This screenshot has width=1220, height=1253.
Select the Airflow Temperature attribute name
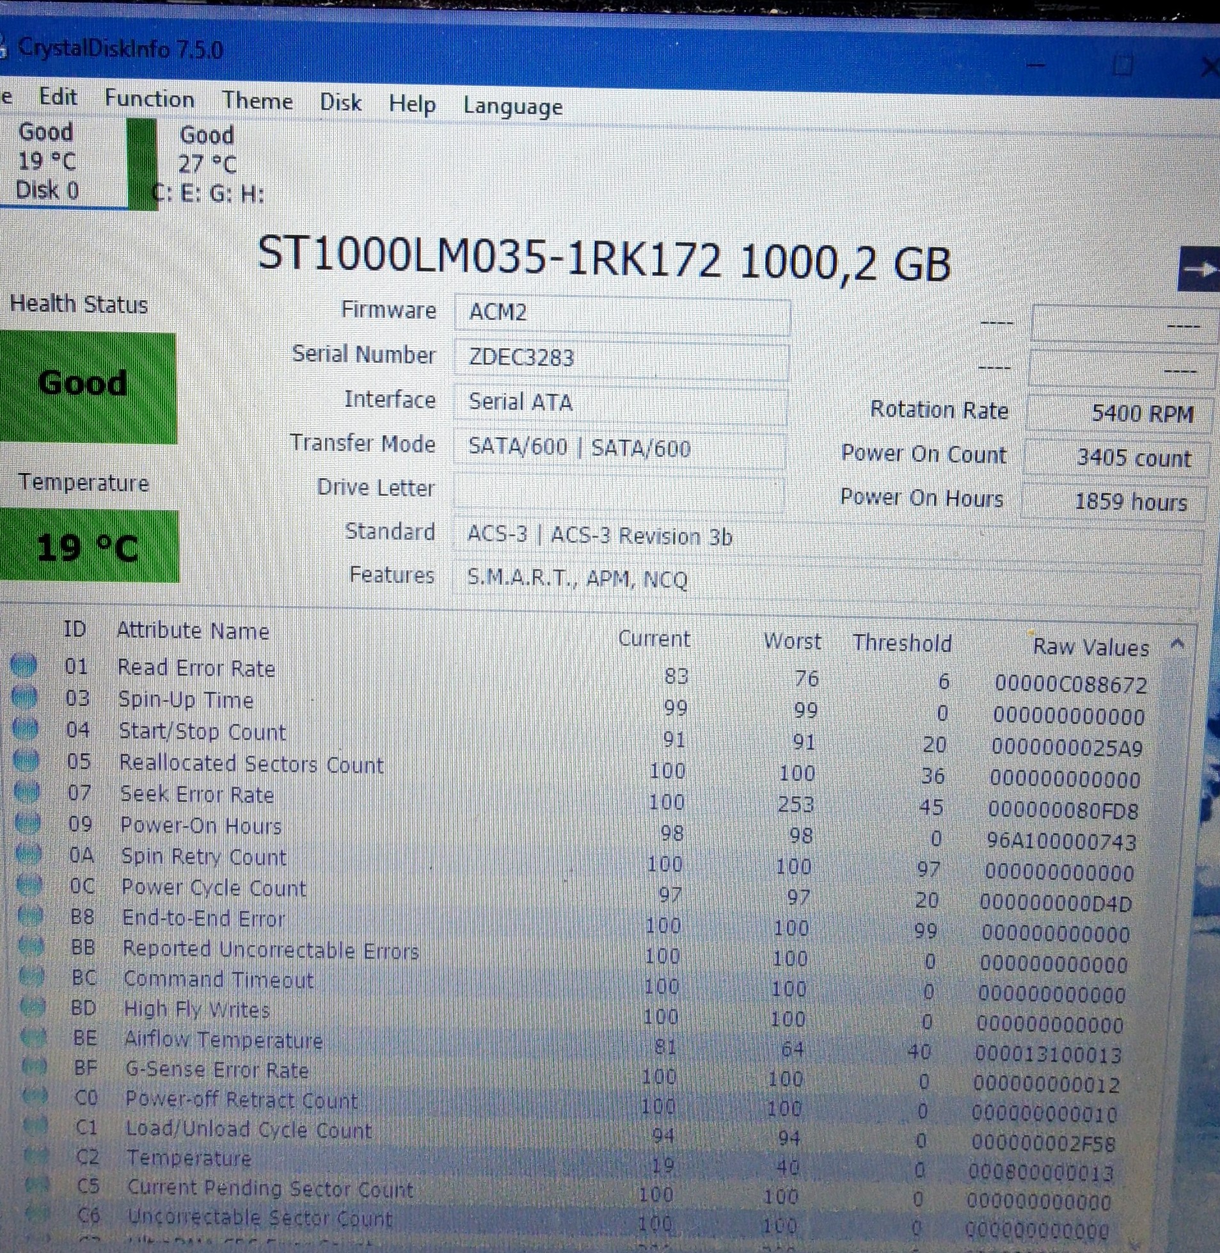click(x=224, y=1039)
